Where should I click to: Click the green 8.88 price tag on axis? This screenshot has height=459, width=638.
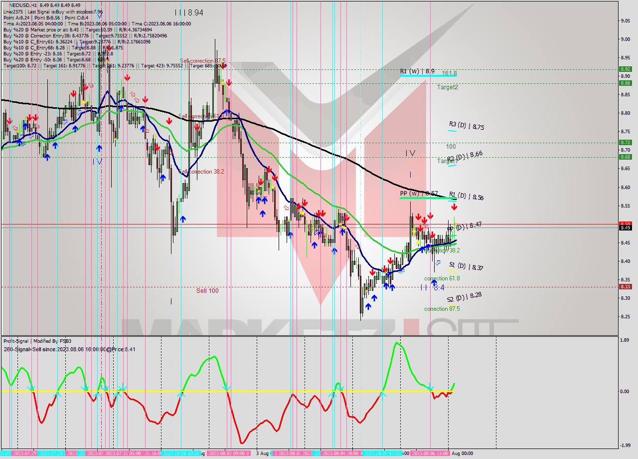point(625,83)
